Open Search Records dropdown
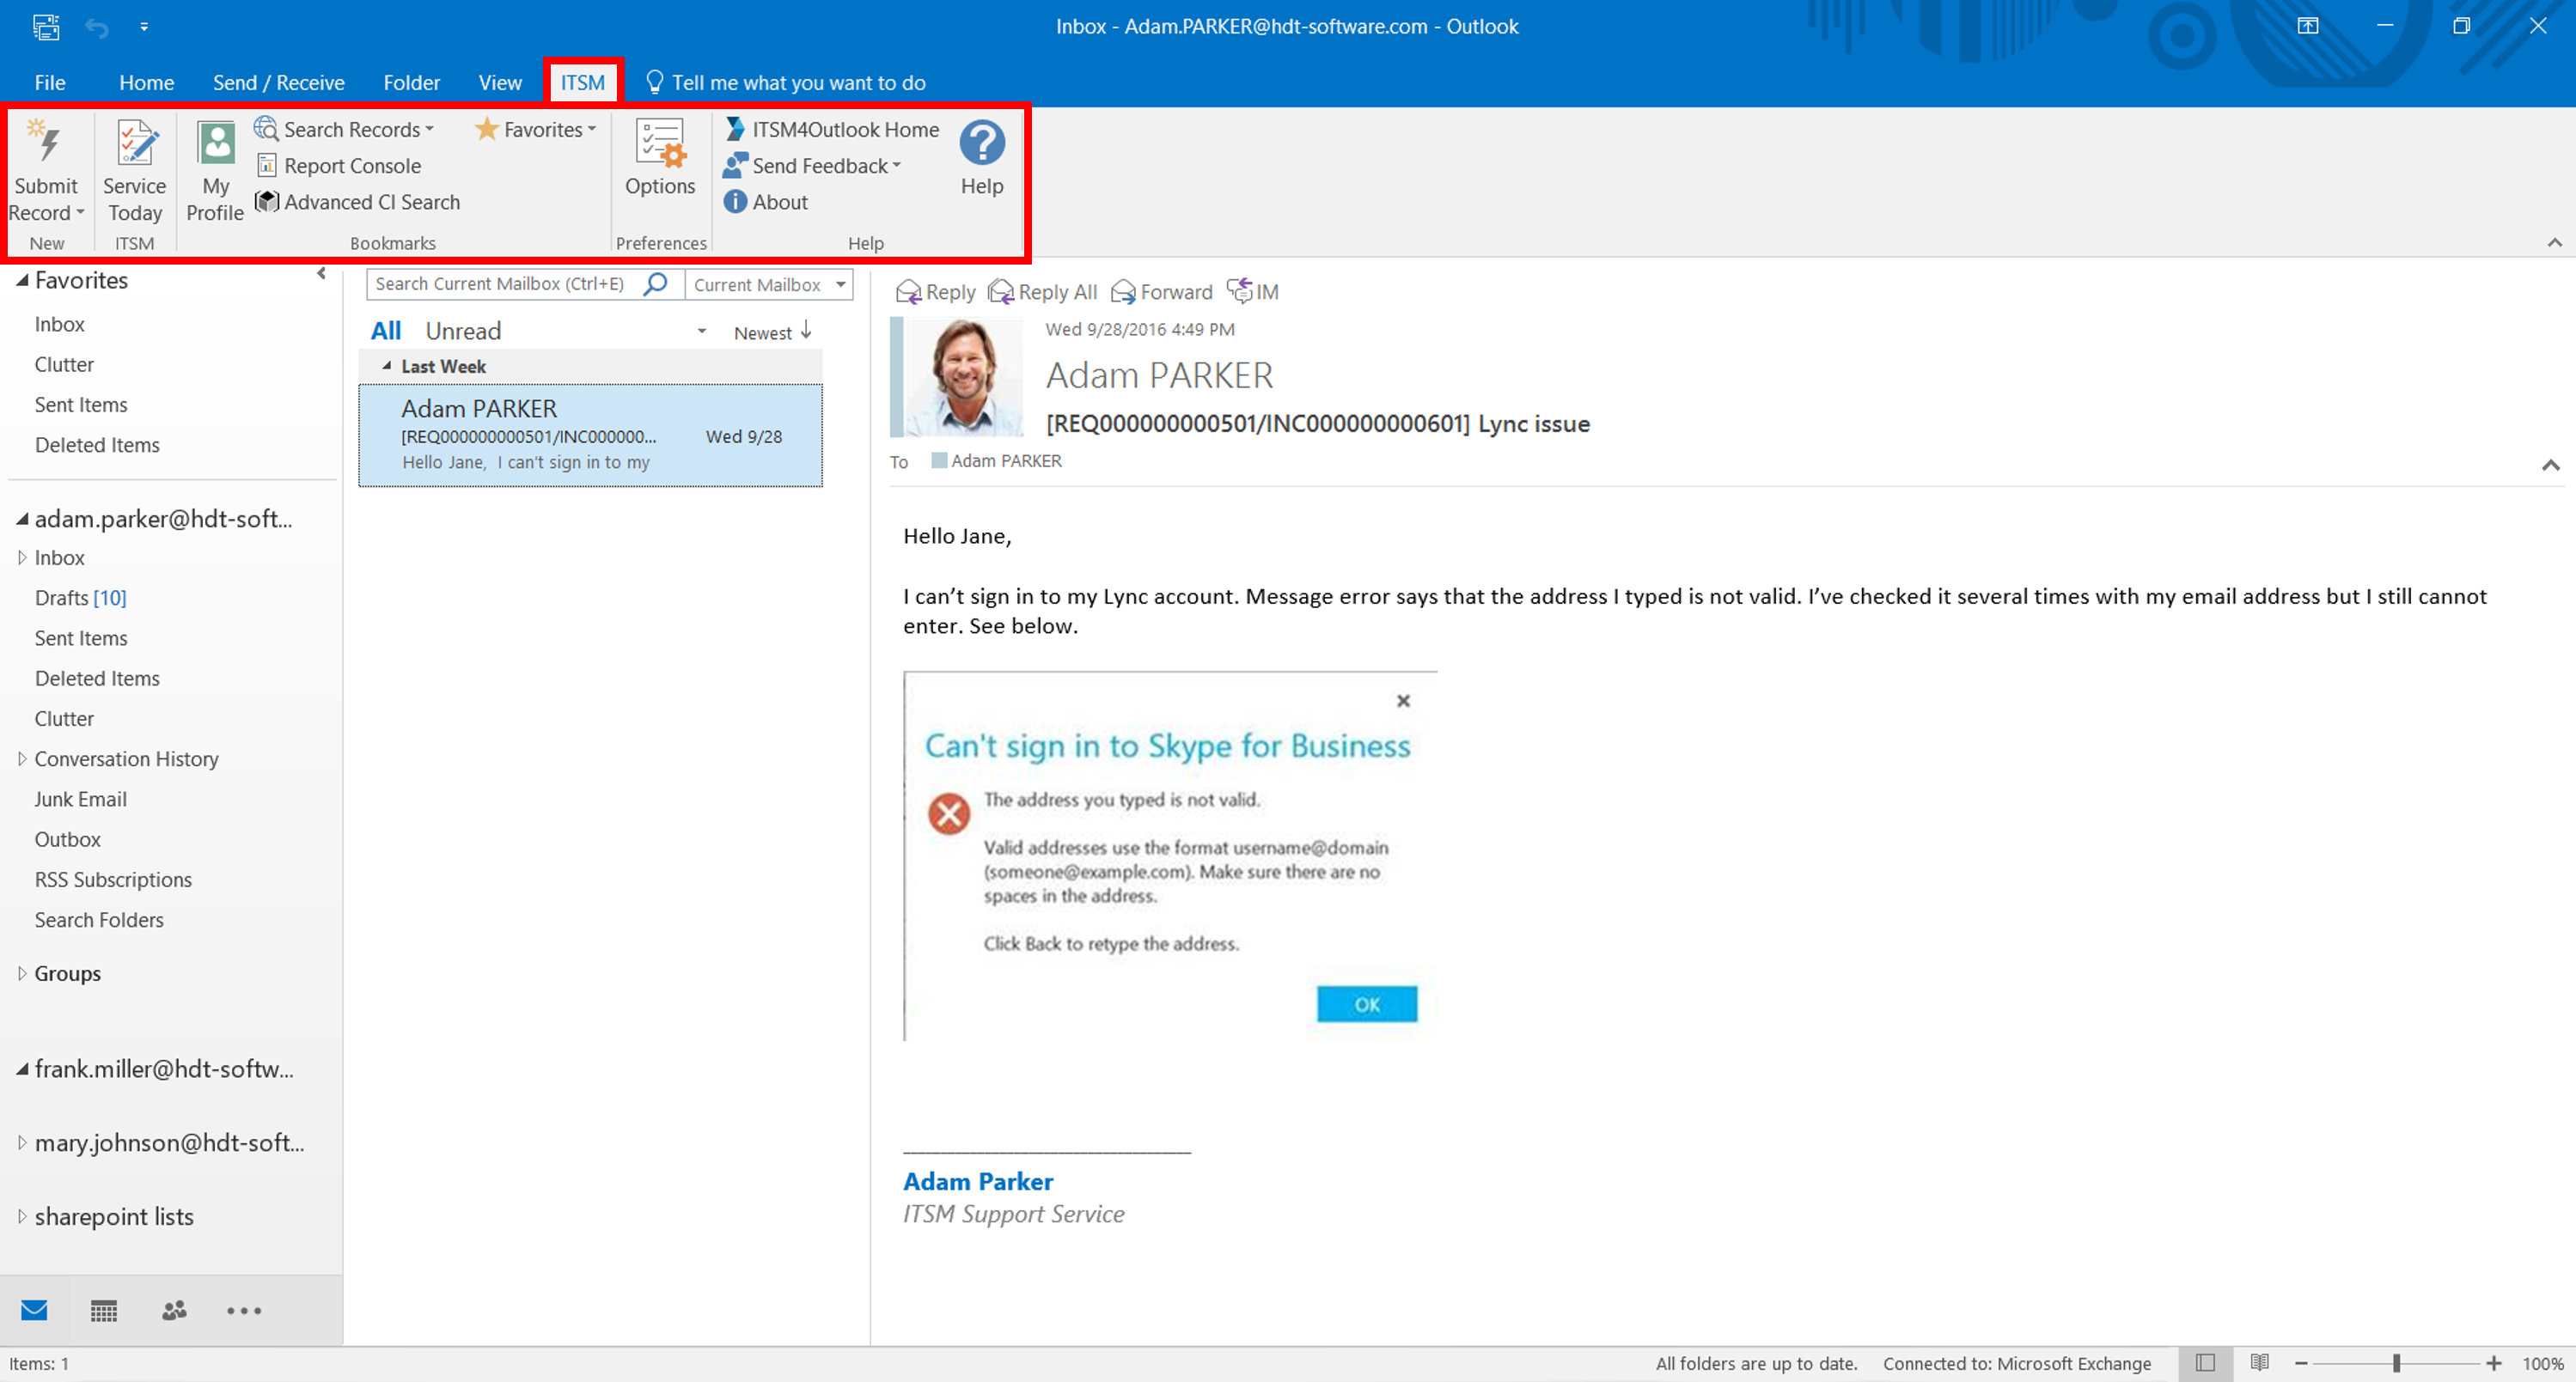 [x=345, y=129]
